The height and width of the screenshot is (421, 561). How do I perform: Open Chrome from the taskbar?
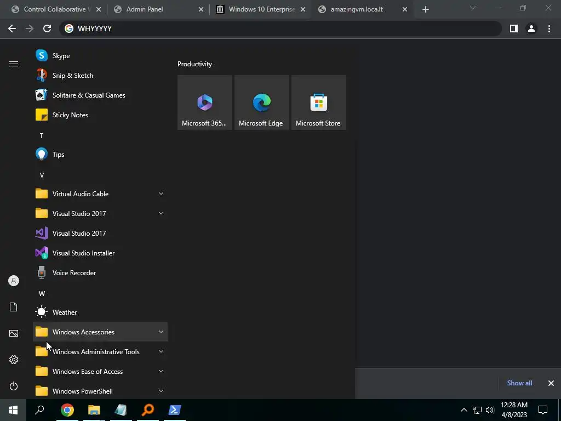(x=67, y=410)
